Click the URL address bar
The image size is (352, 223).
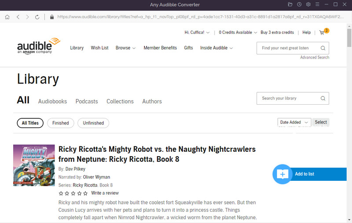200,17
